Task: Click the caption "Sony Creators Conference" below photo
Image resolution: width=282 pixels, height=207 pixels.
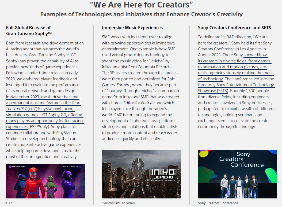Action: click(x=218, y=203)
